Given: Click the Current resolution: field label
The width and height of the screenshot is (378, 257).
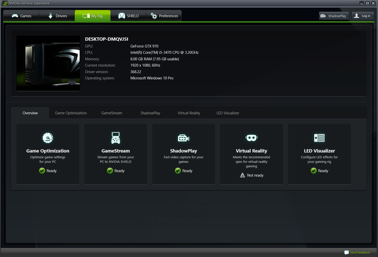Looking at the screenshot, I should pos(100,65).
